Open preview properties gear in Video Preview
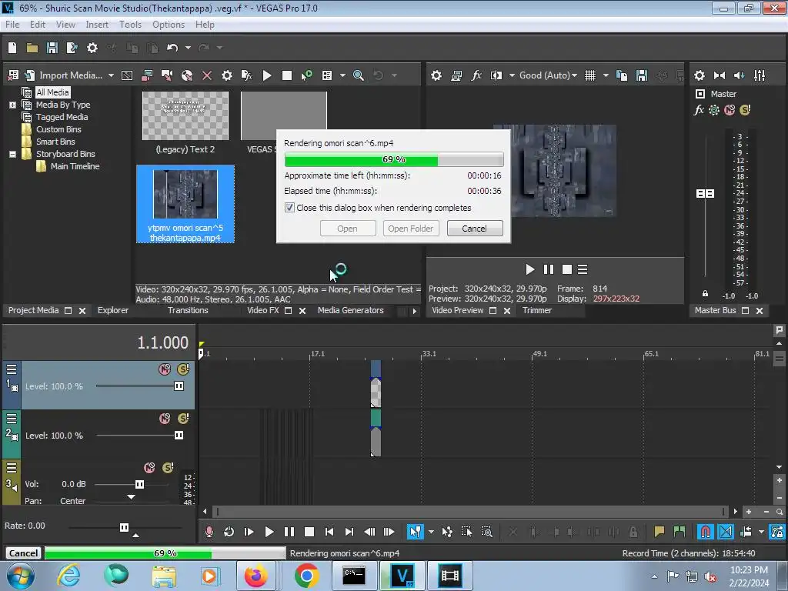This screenshot has width=788, height=591. [436, 75]
